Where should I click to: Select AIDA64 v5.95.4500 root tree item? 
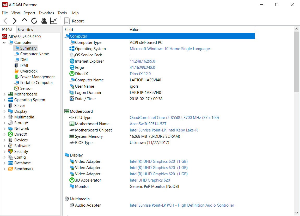25,37
